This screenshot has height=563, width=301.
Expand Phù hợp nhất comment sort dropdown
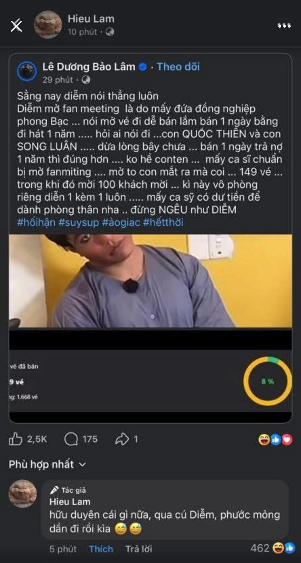point(47,464)
